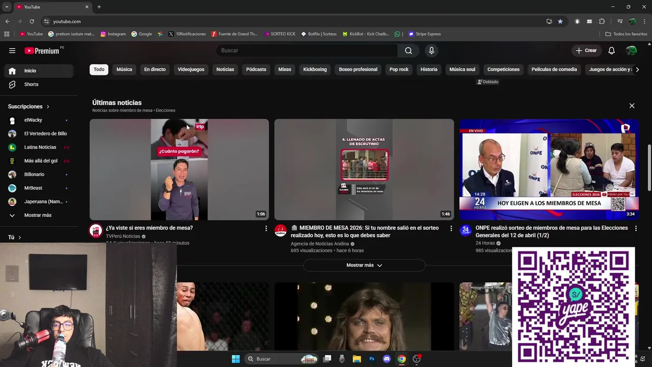652x367 pixels.
Task: Expand news with Mostrar más button
Action: click(x=364, y=265)
